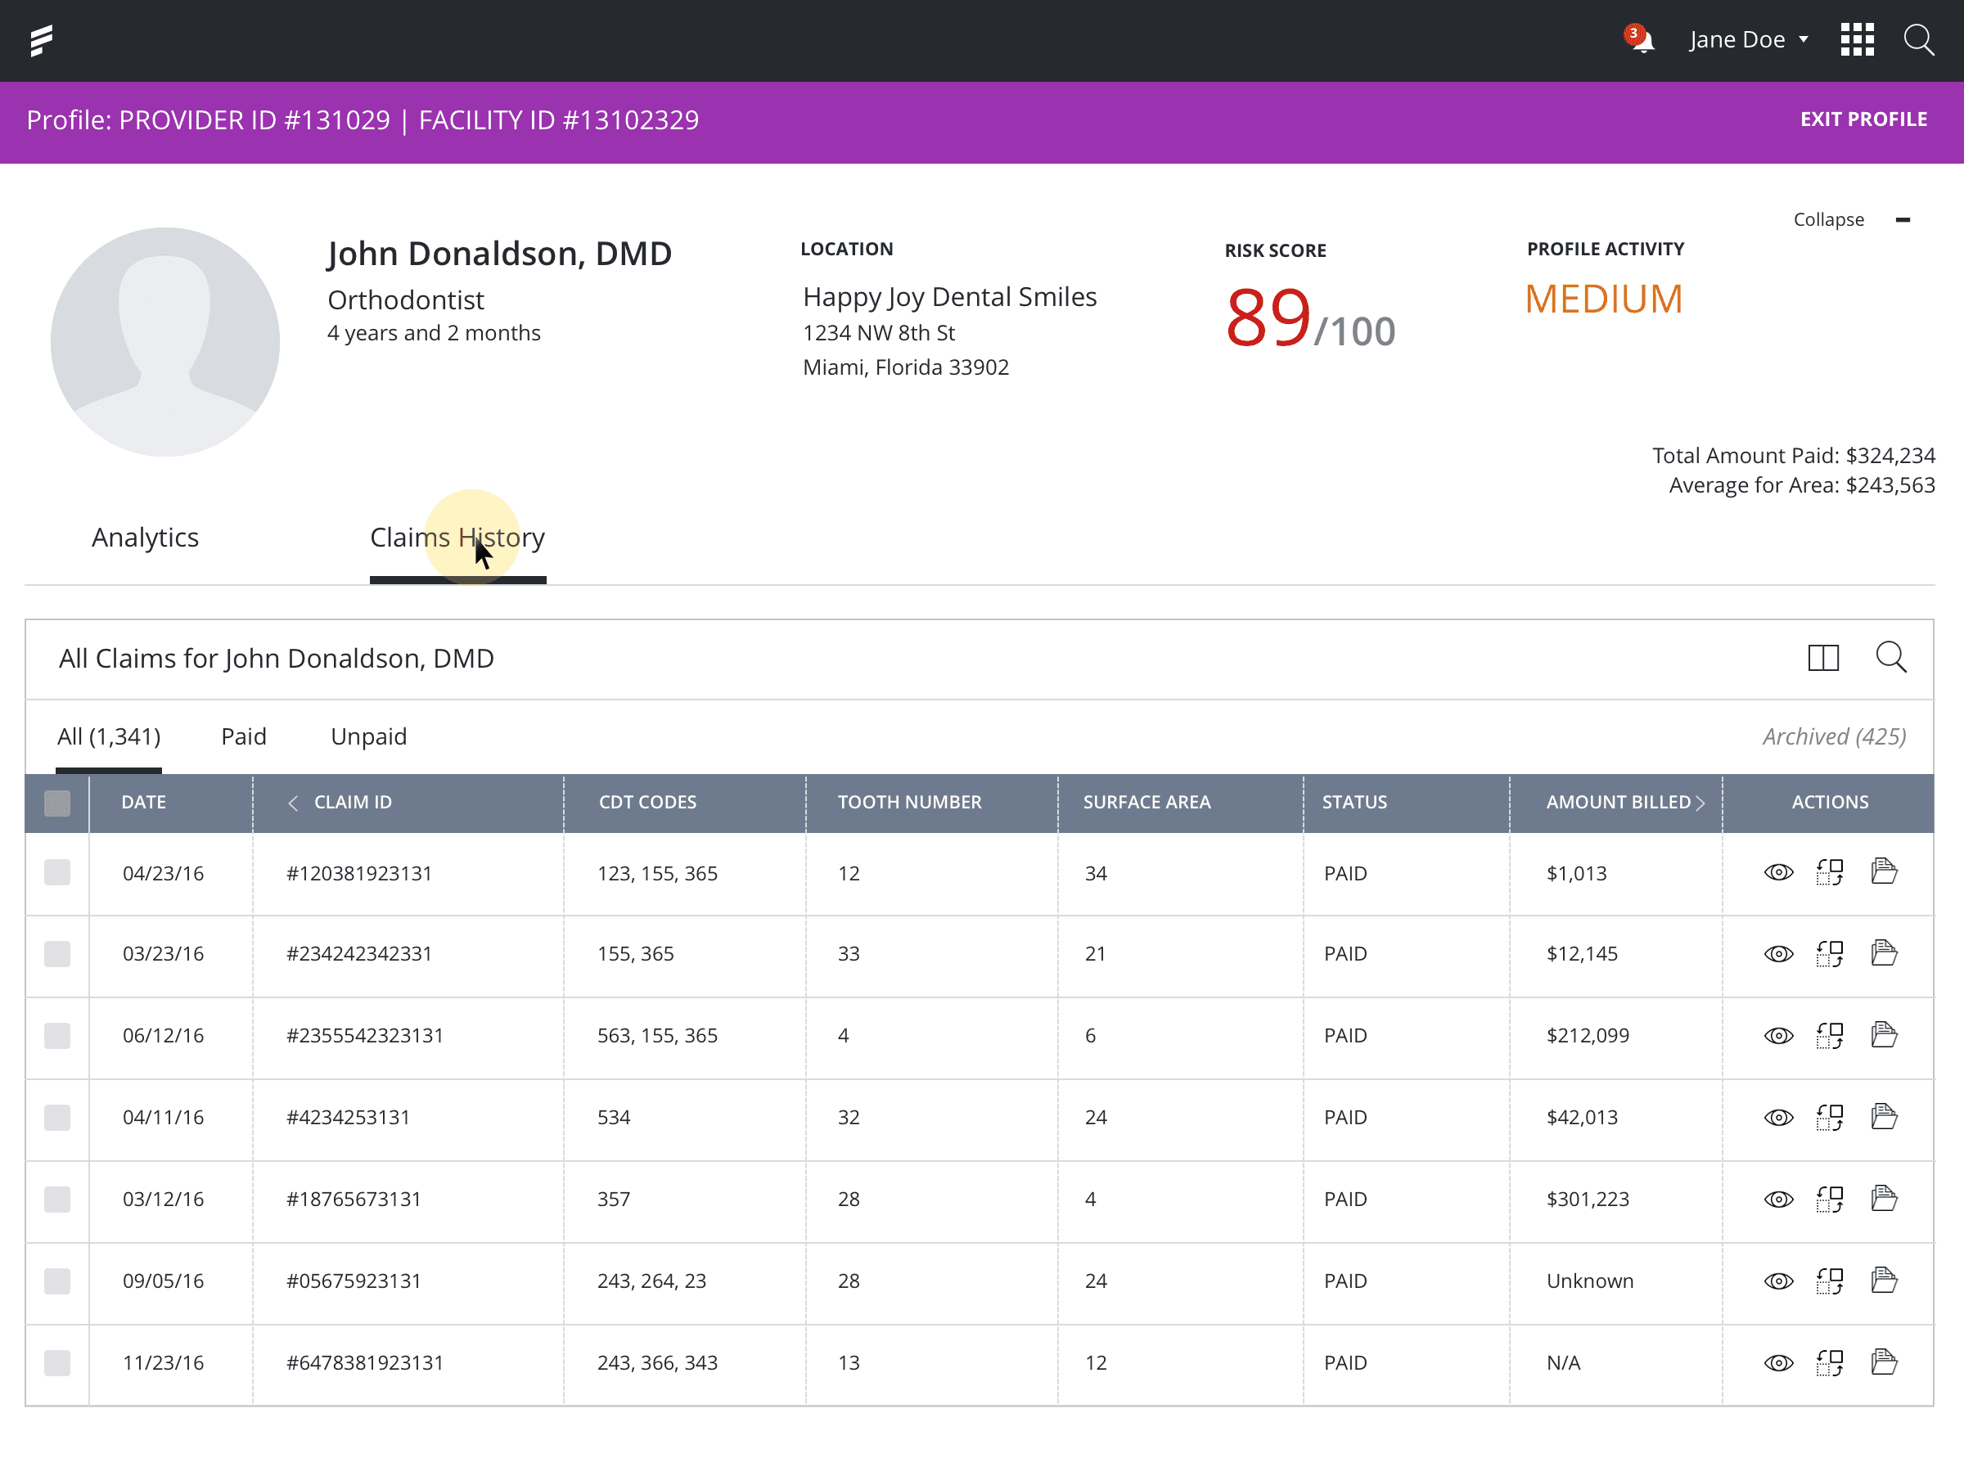Archive claim #4234253131 with folder icon
This screenshot has width=1964, height=1481.
pos(1883,1117)
